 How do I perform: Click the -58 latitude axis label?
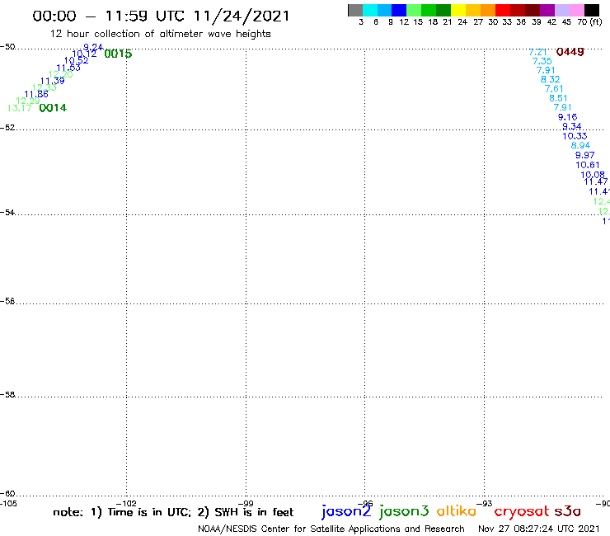click(x=7, y=395)
